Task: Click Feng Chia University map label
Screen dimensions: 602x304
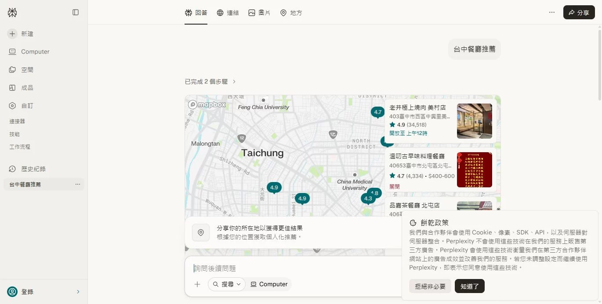Action: (x=264, y=107)
